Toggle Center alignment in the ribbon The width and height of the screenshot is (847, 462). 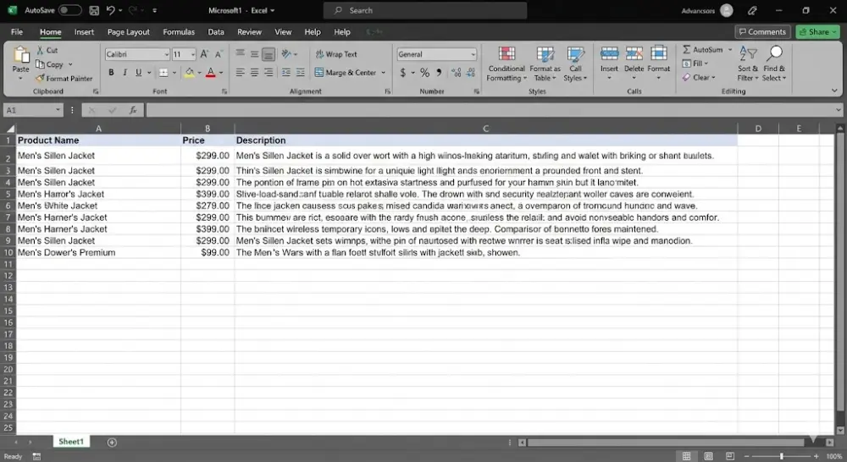[x=254, y=72]
